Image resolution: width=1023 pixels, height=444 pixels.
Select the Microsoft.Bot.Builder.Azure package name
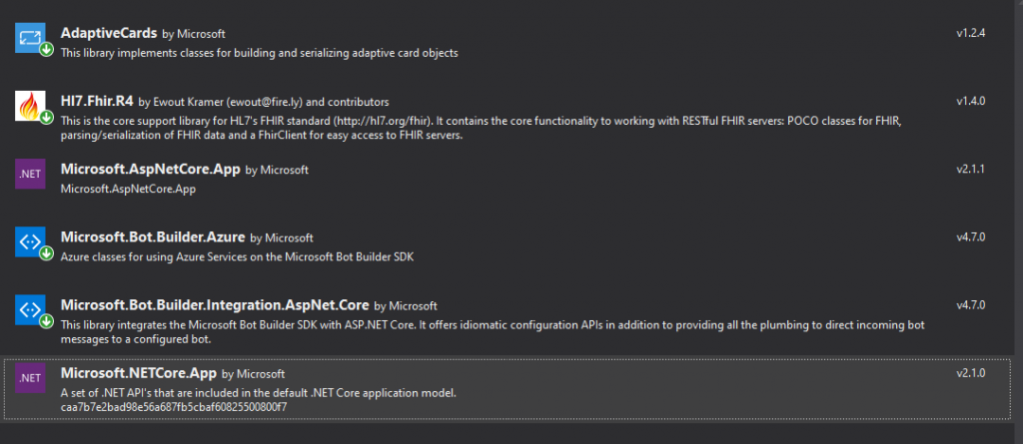coord(153,237)
